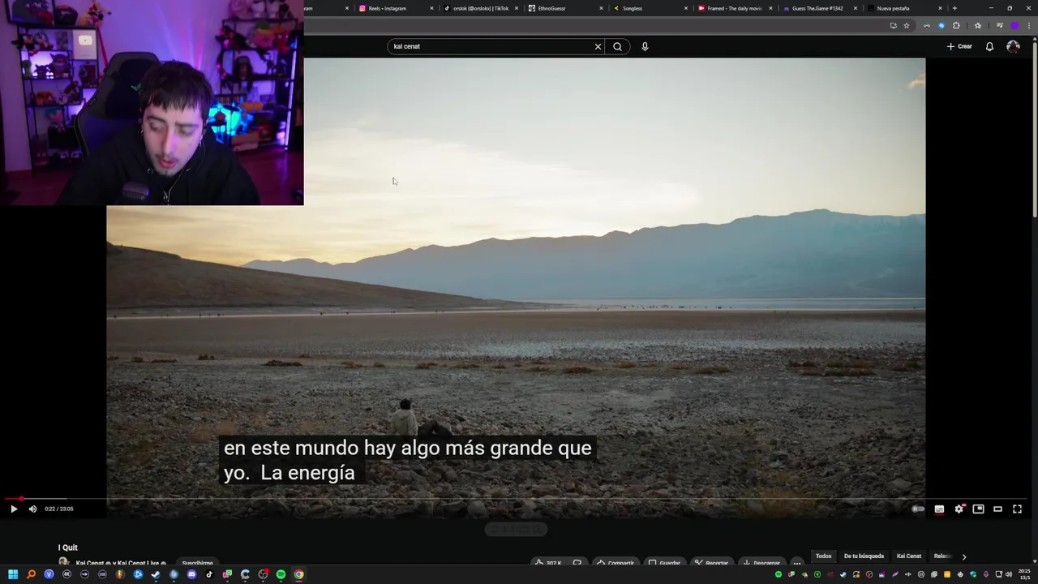Switch to the Framed daily movie tab
Screen dimensions: 1038x584
pos(734,8)
